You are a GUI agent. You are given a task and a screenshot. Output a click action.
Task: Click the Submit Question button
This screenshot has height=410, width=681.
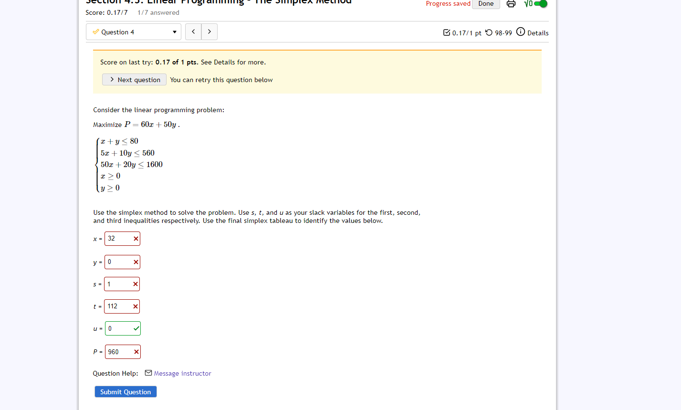(x=125, y=391)
